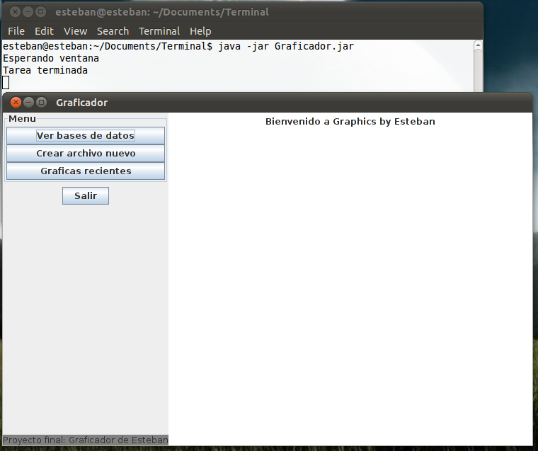Screen dimensions: 538x451
Task: Click the 'Bienvenido a Graphics by Esteban' heading
Action: 350,122
